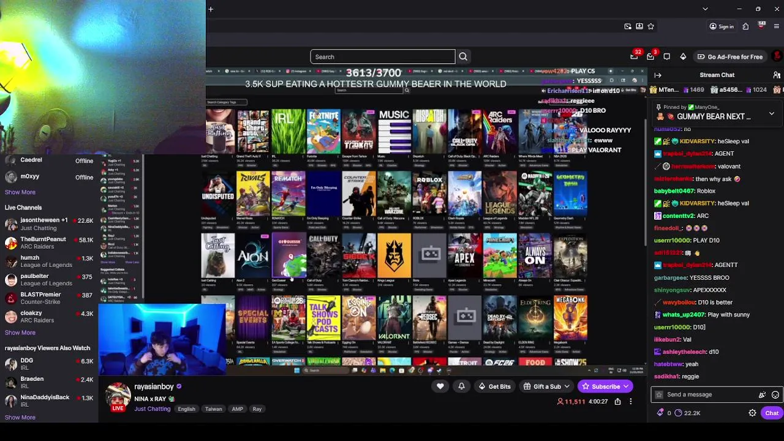Open cloakzy ARC Raiders channel
This screenshot has height=441, width=784.
pyautogui.click(x=49, y=316)
